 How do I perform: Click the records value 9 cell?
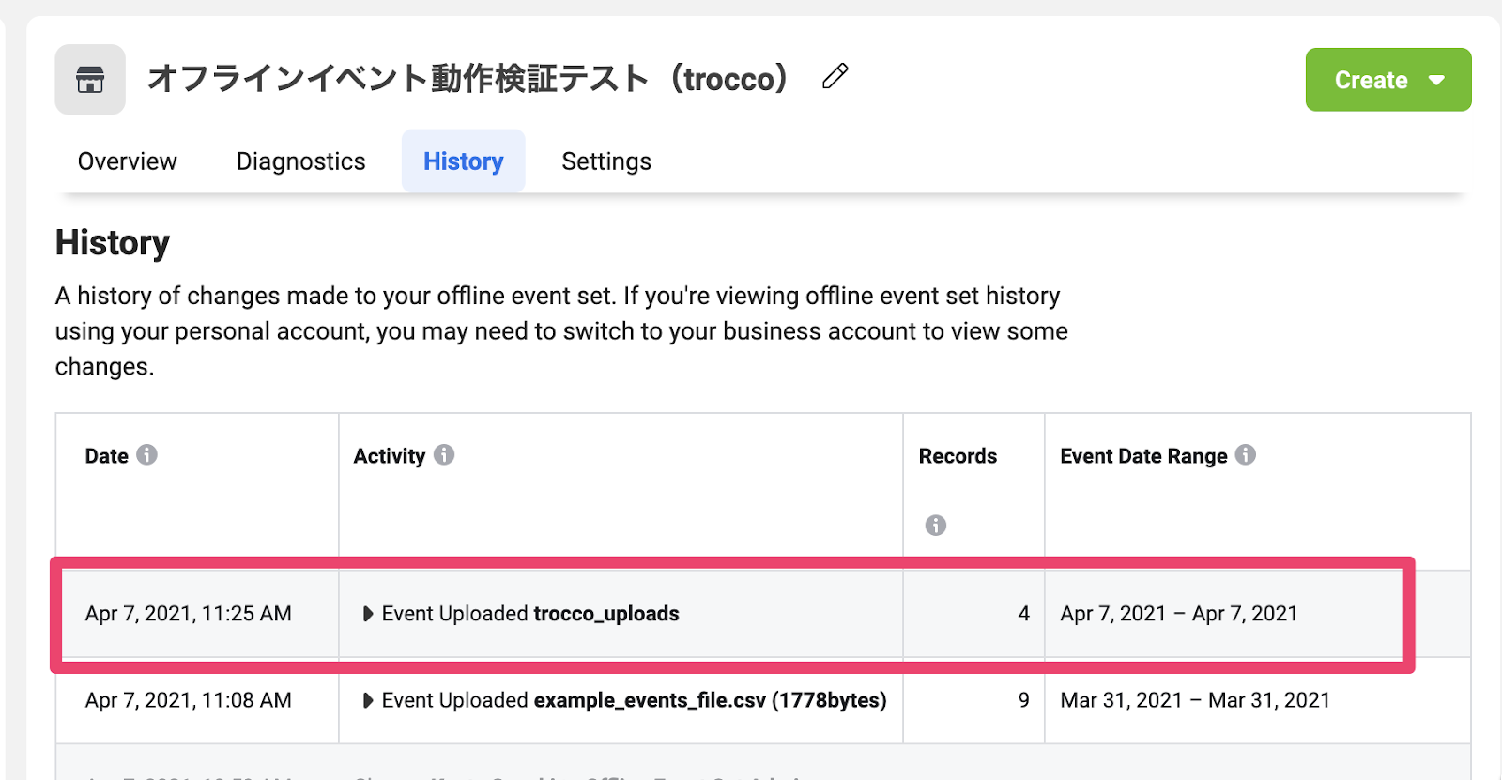(973, 700)
